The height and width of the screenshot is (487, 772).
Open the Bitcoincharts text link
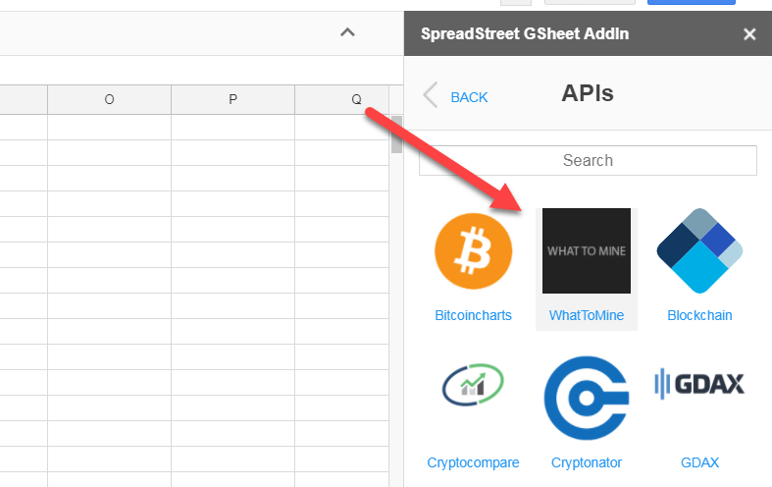(473, 315)
